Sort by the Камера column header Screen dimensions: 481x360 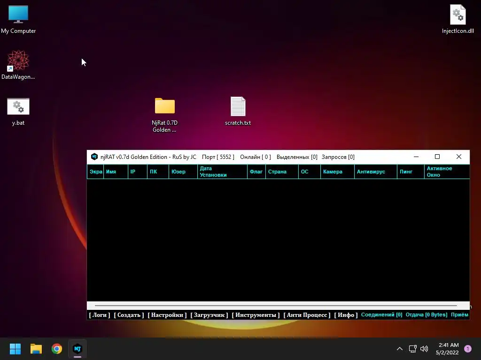(337, 172)
